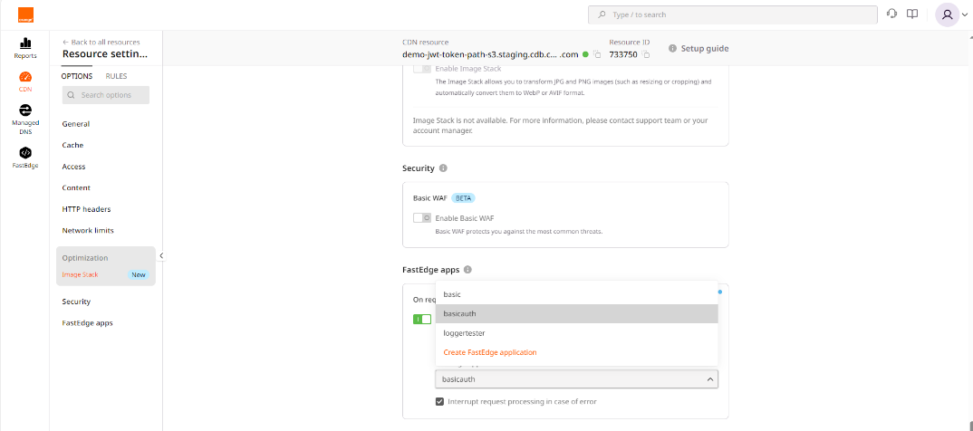973x431 pixels.
Task: Switch to the RULES tab
Action: pos(116,76)
